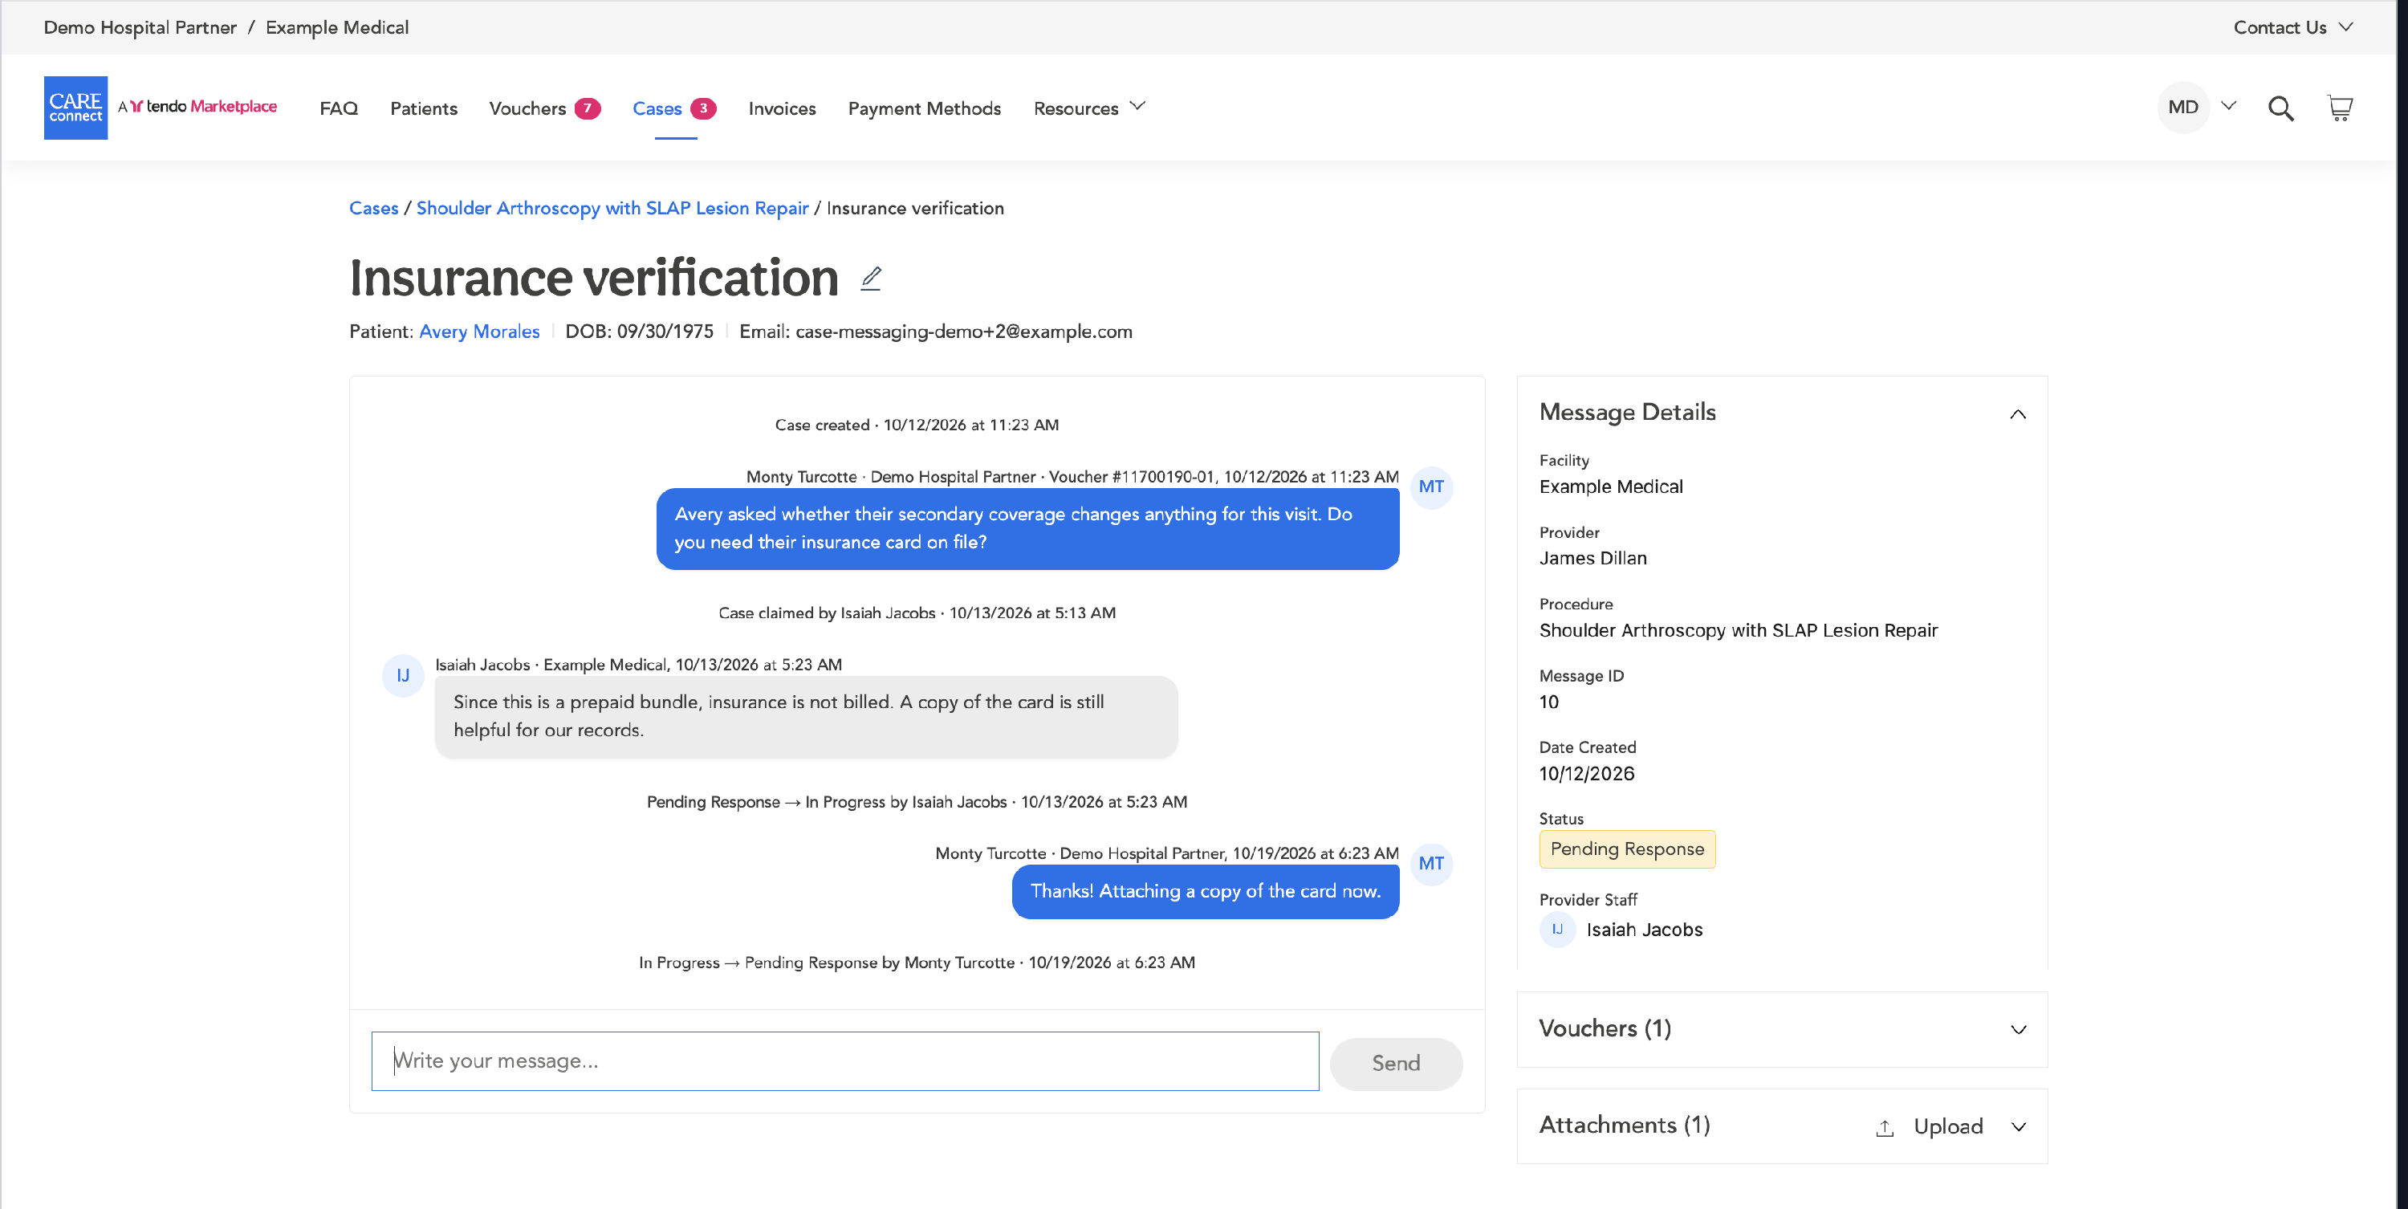Click the Cases count badge 3
Screen dimensions: 2408x1209
(703, 108)
